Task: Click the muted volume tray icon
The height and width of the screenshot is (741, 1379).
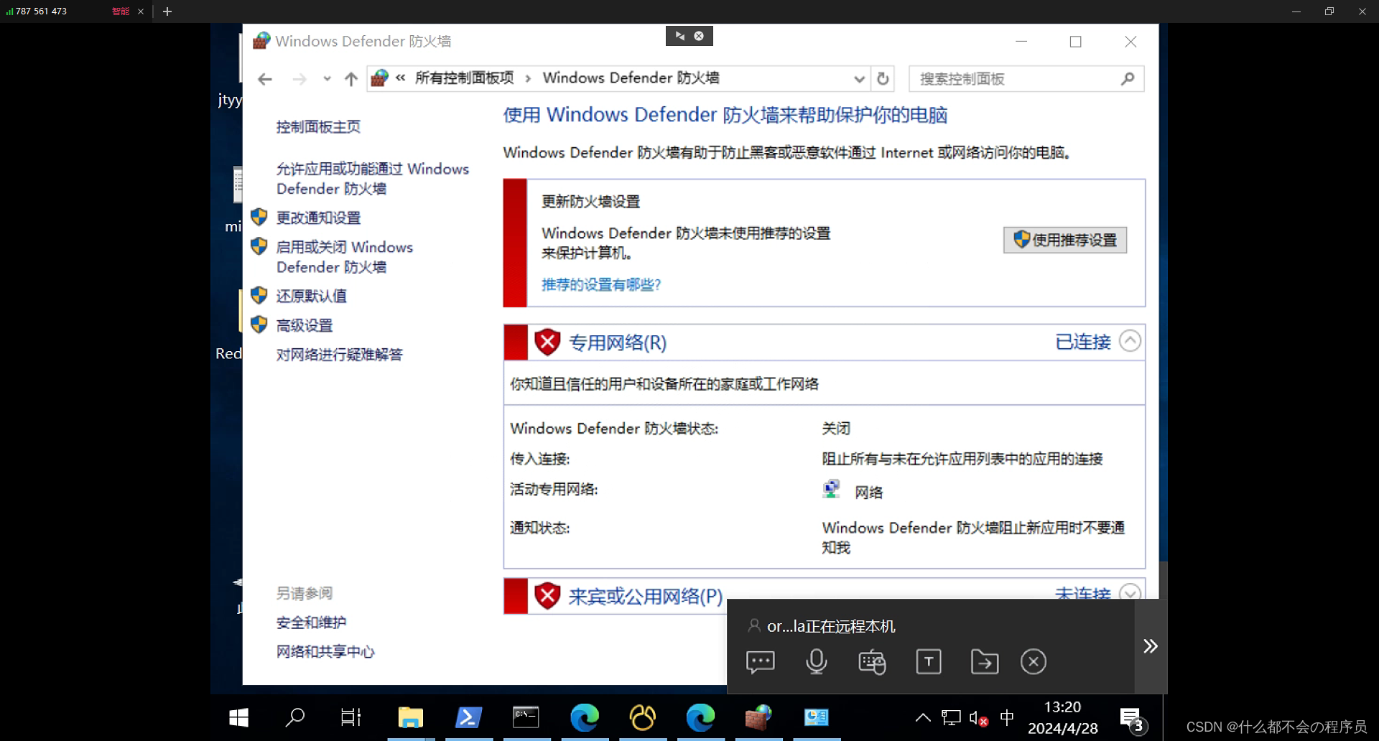Action: click(x=978, y=718)
